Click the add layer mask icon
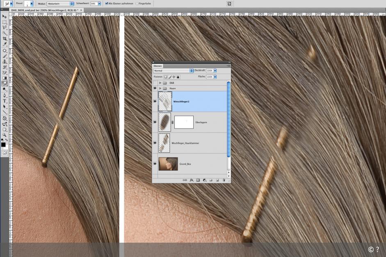Screen dimensions: 386x257 coord(198,180)
